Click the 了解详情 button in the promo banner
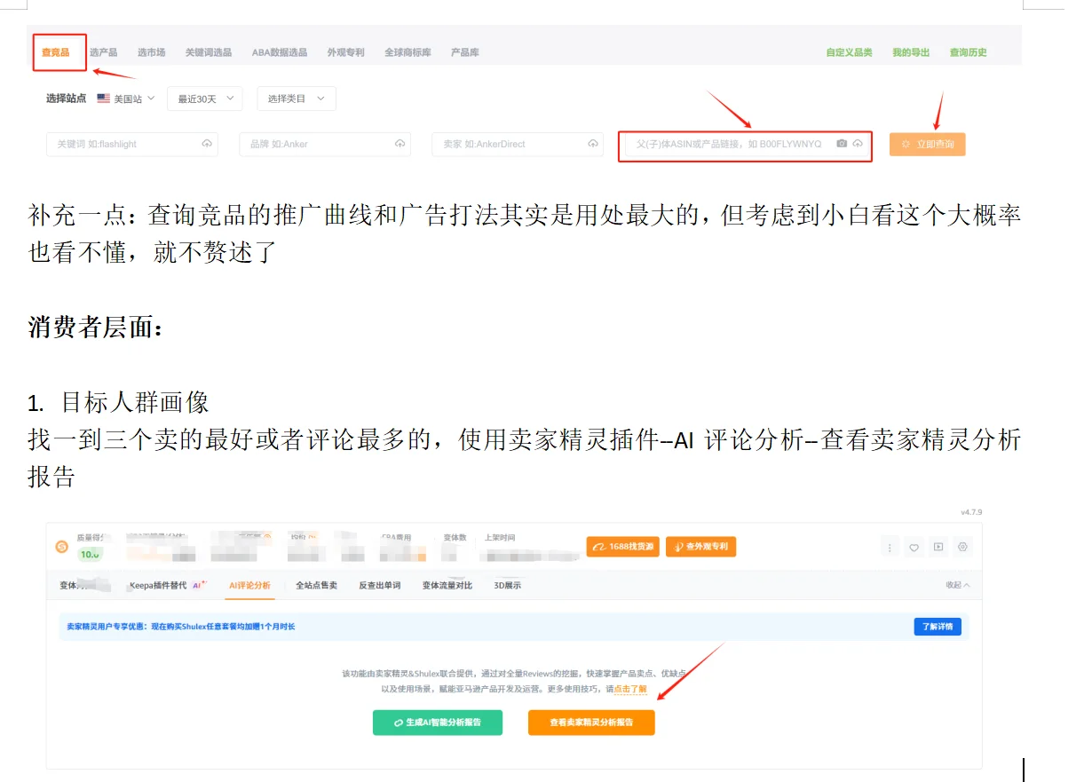 coord(938,626)
